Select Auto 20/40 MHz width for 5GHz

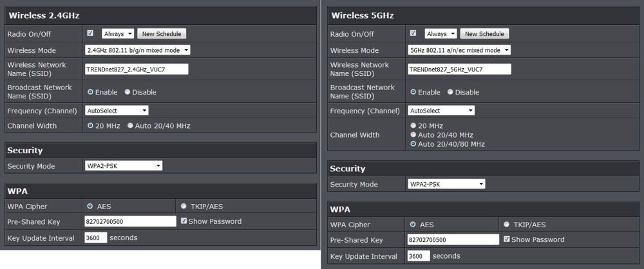click(x=413, y=134)
